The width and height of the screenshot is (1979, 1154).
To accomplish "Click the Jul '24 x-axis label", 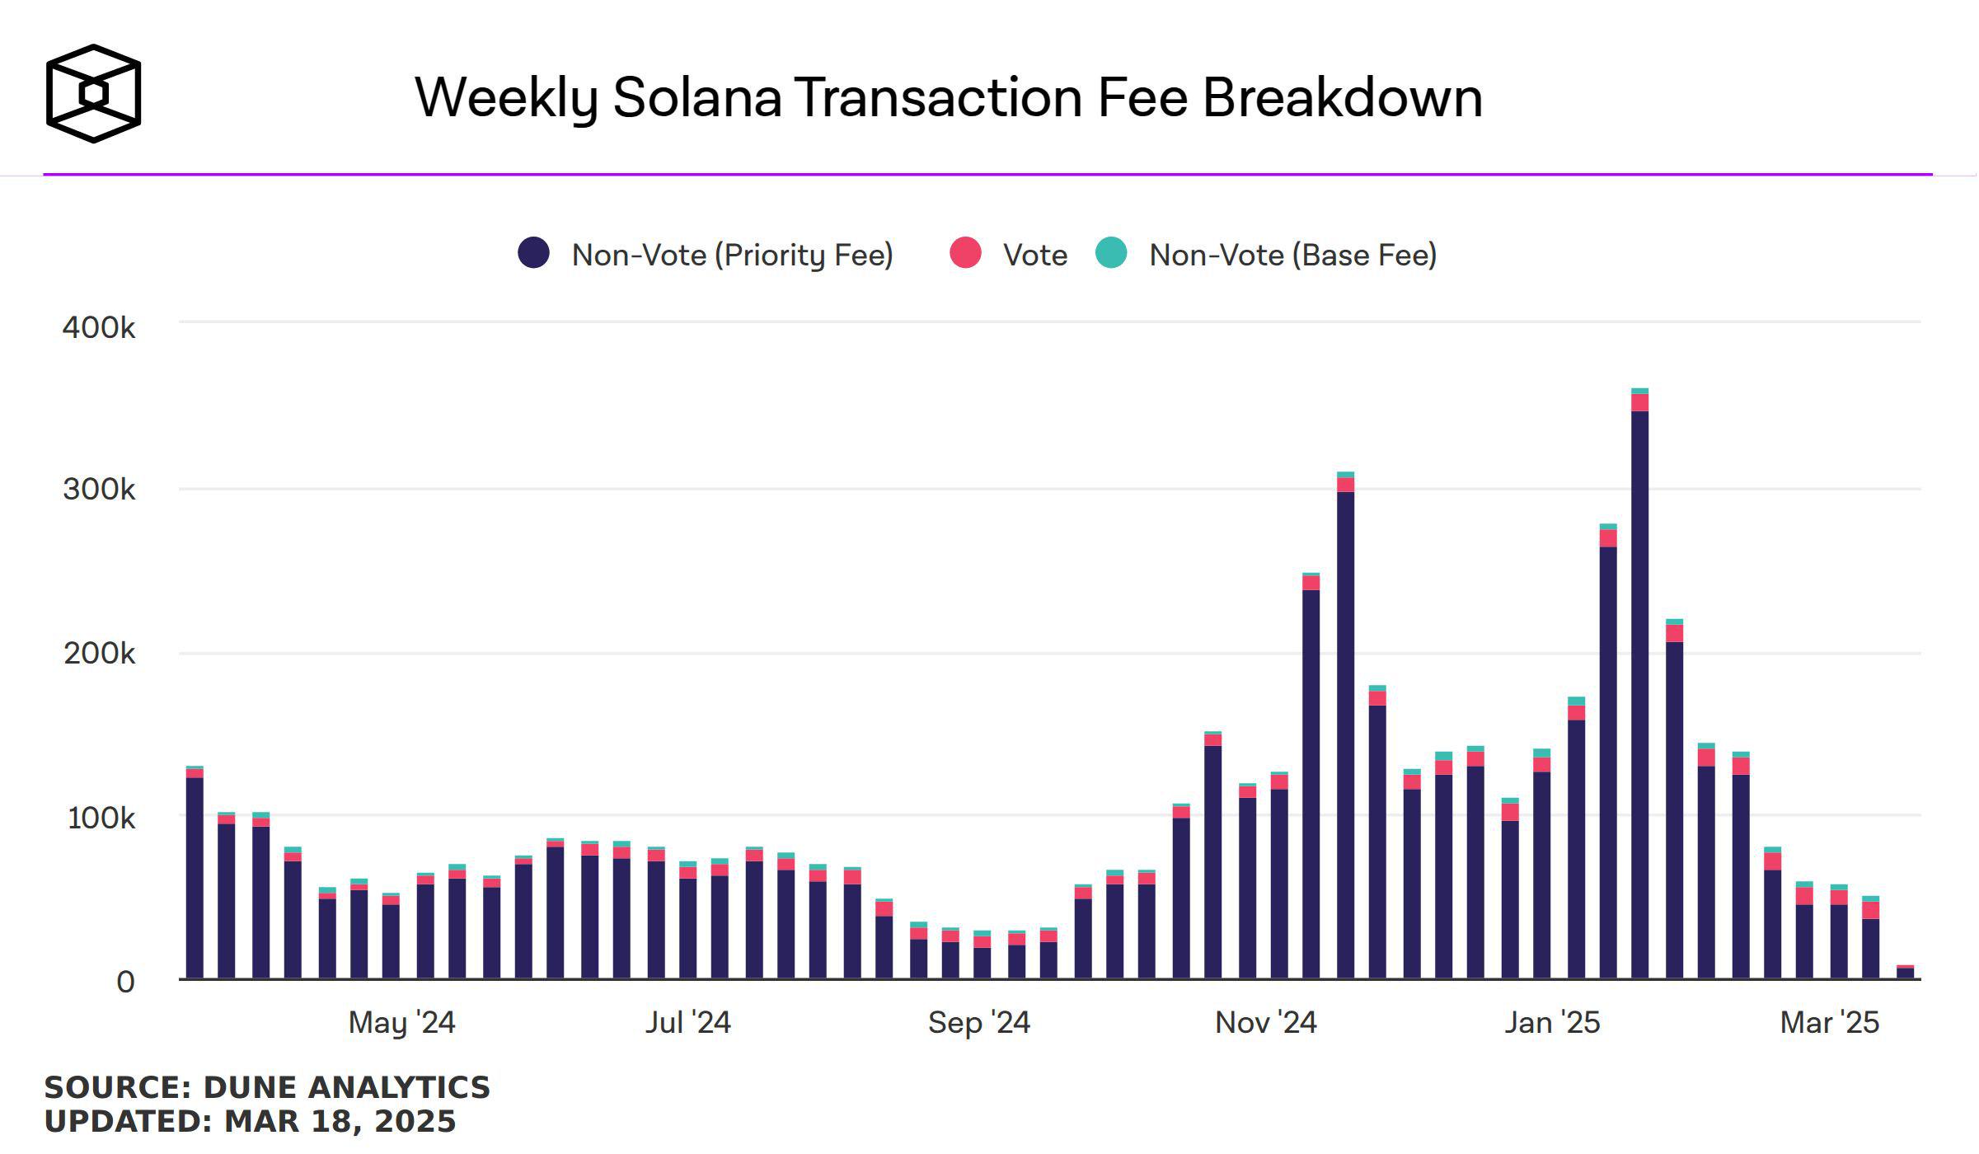I will pyautogui.click(x=687, y=1023).
